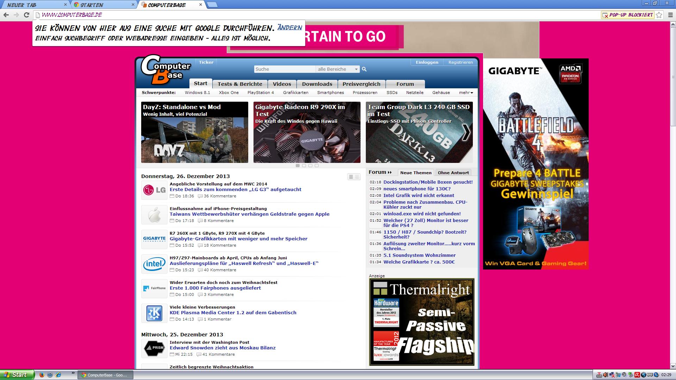Click the 'Einloggen' link
Image resolution: width=676 pixels, height=380 pixels.
pos(427,62)
